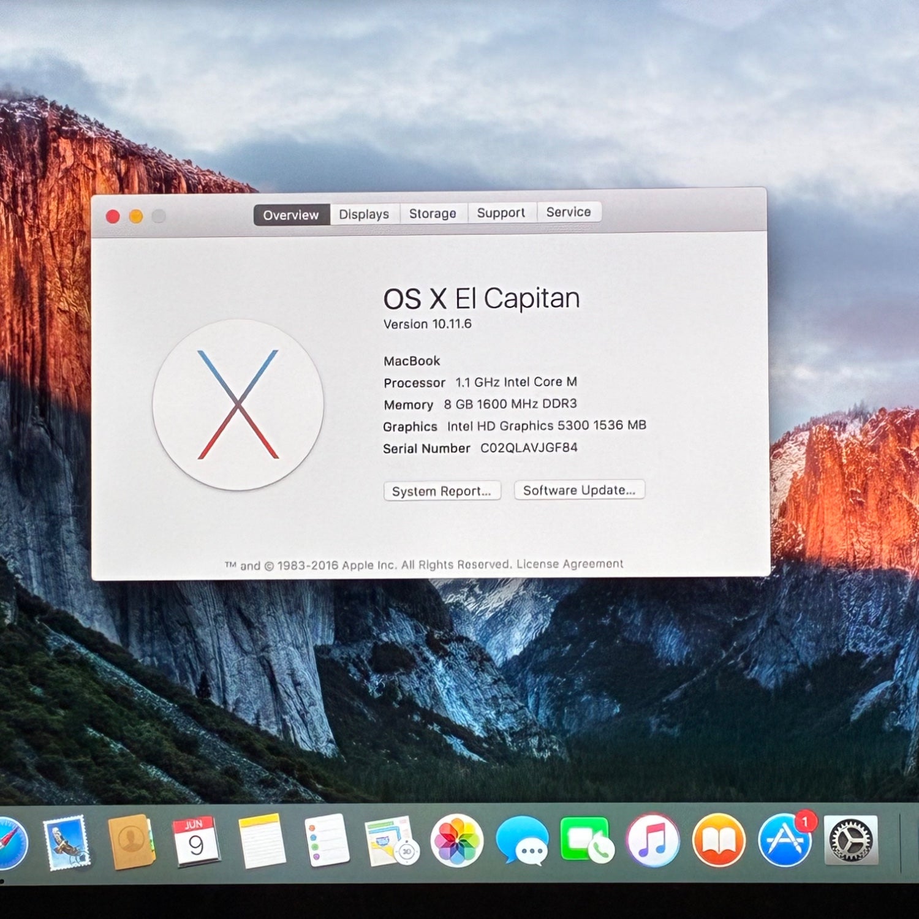Launch the Maps app from the Dock
919x919 pixels.
click(392, 841)
